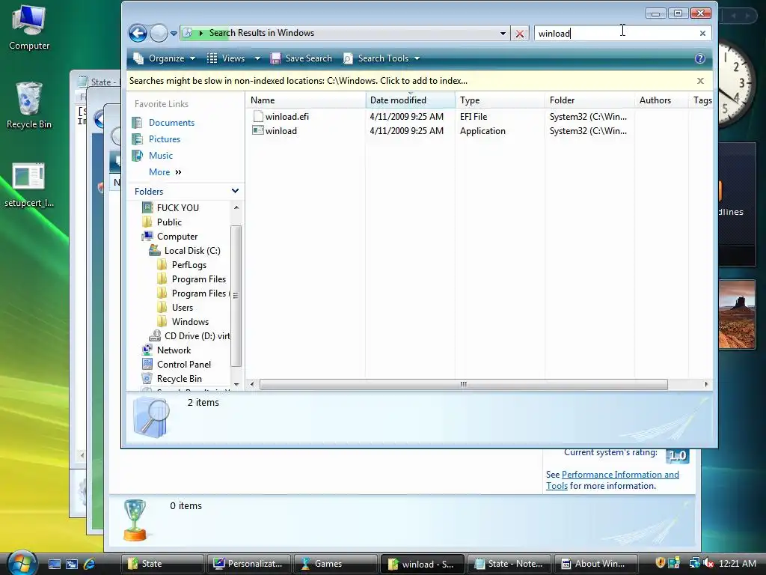
Task: Open the Recycle Bin desktop icon
Action: pyautogui.click(x=29, y=106)
